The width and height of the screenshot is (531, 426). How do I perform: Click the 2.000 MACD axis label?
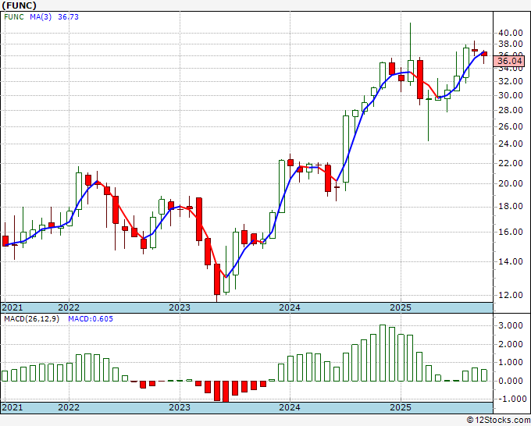(511, 344)
